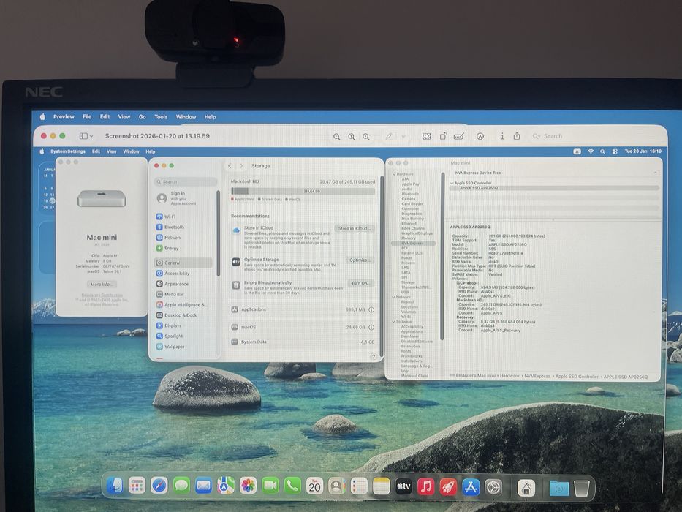This screenshot has width=682, height=512.
Task: Open the View menu in Preview
Action: point(124,117)
